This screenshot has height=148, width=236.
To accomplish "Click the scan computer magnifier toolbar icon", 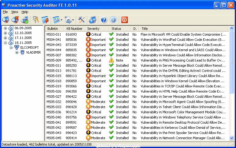I will pos(6,20).
